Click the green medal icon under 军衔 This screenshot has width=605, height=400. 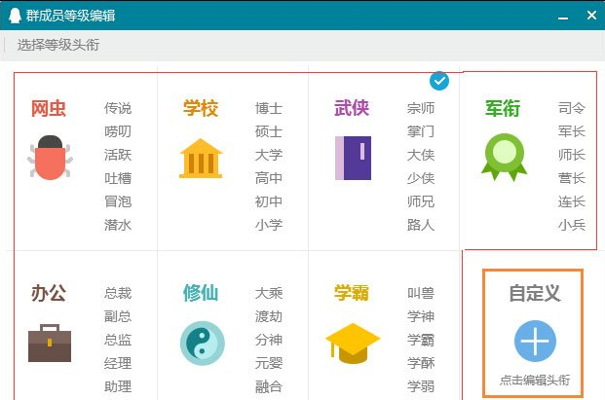pyautogui.click(x=505, y=158)
